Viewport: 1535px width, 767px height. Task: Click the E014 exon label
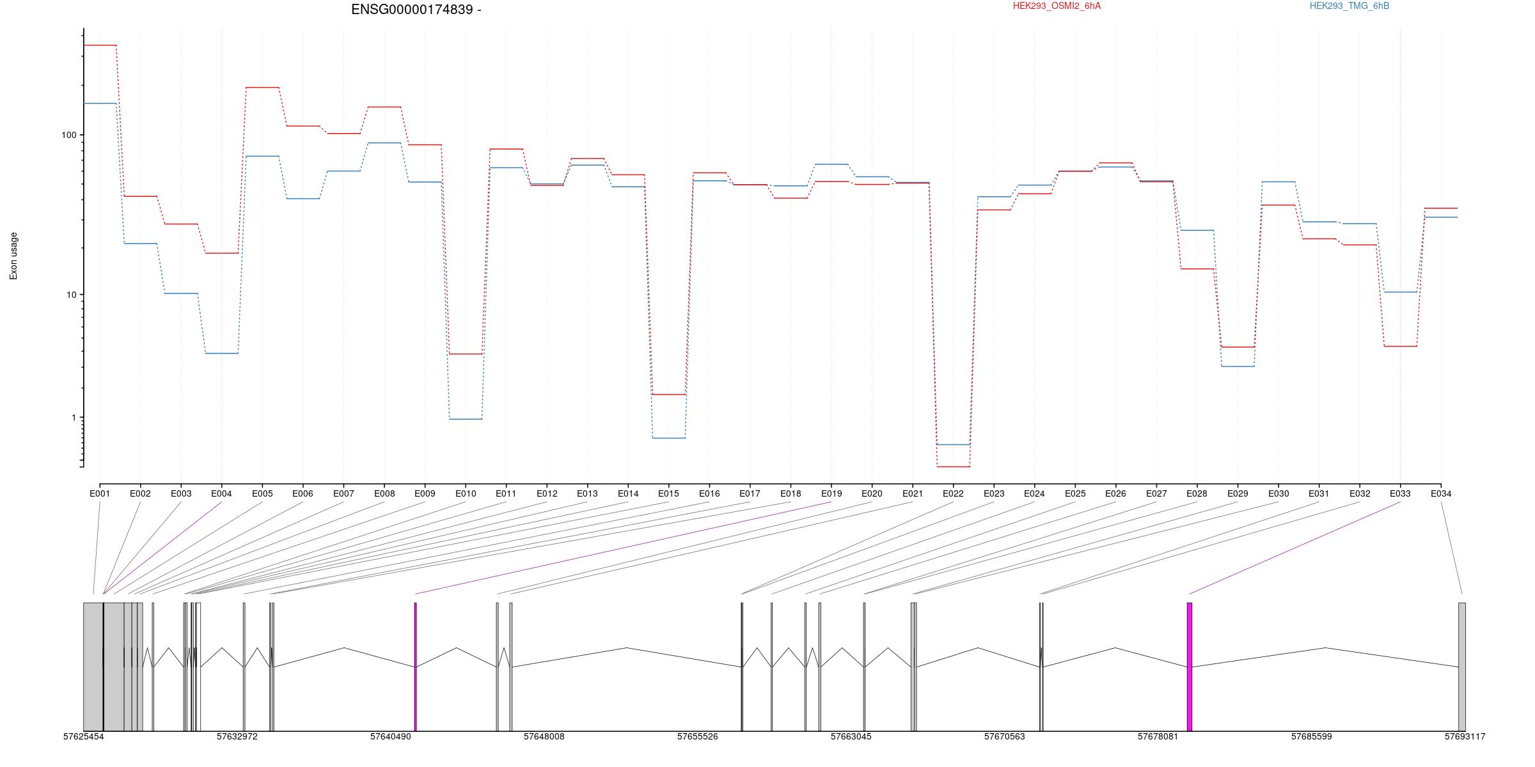[628, 493]
